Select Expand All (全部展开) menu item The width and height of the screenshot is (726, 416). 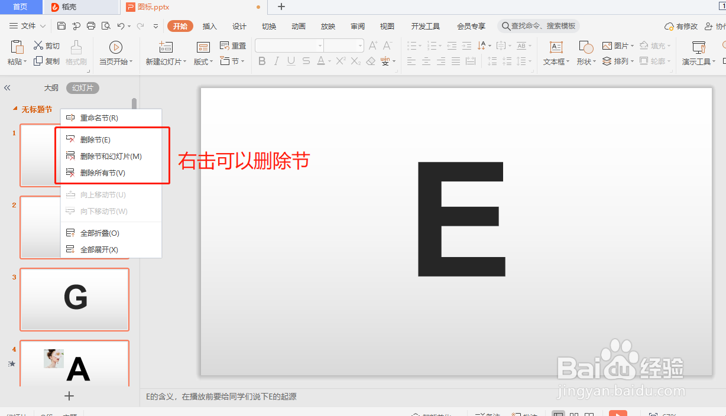[x=111, y=249]
